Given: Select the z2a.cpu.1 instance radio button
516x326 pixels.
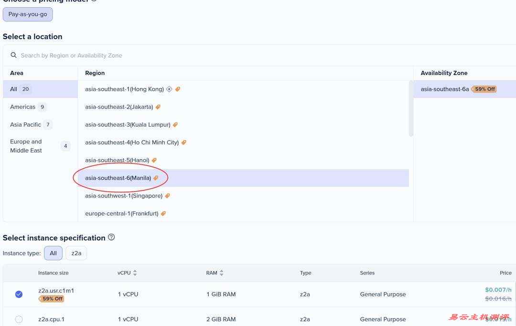Looking at the screenshot, I should coord(19,319).
